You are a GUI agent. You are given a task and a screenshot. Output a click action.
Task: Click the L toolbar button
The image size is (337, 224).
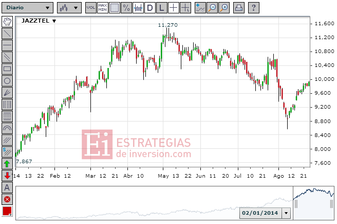point(162,8)
